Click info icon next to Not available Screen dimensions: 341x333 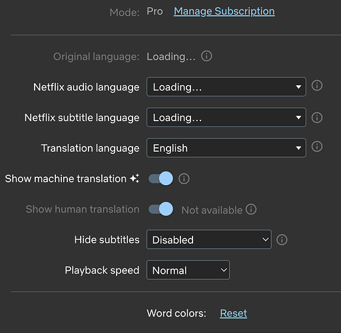pyautogui.click(x=251, y=209)
